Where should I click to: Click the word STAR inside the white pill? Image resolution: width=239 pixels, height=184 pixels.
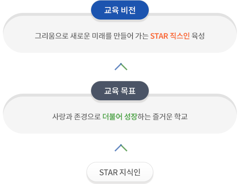[x=108, y=172]
